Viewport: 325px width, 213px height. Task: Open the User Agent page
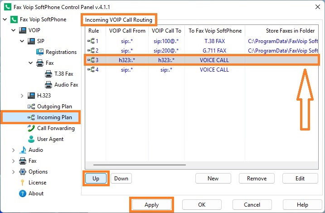[x=50, y=139]
